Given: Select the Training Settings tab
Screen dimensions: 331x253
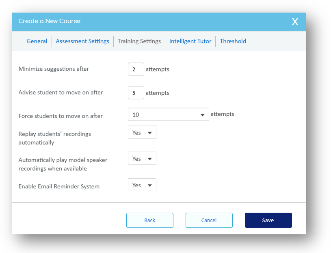Looking at the screenshot, I should (139, 41).
